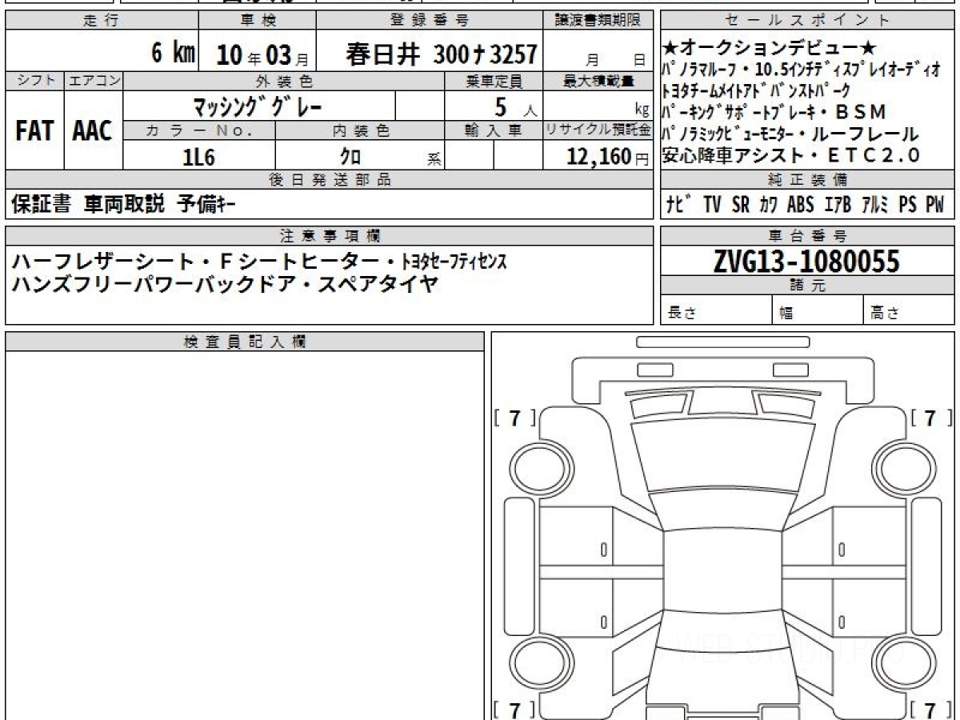Select the アルミ alloy wheel code
The width and height of the screenshot is (960, 720).
875,205
